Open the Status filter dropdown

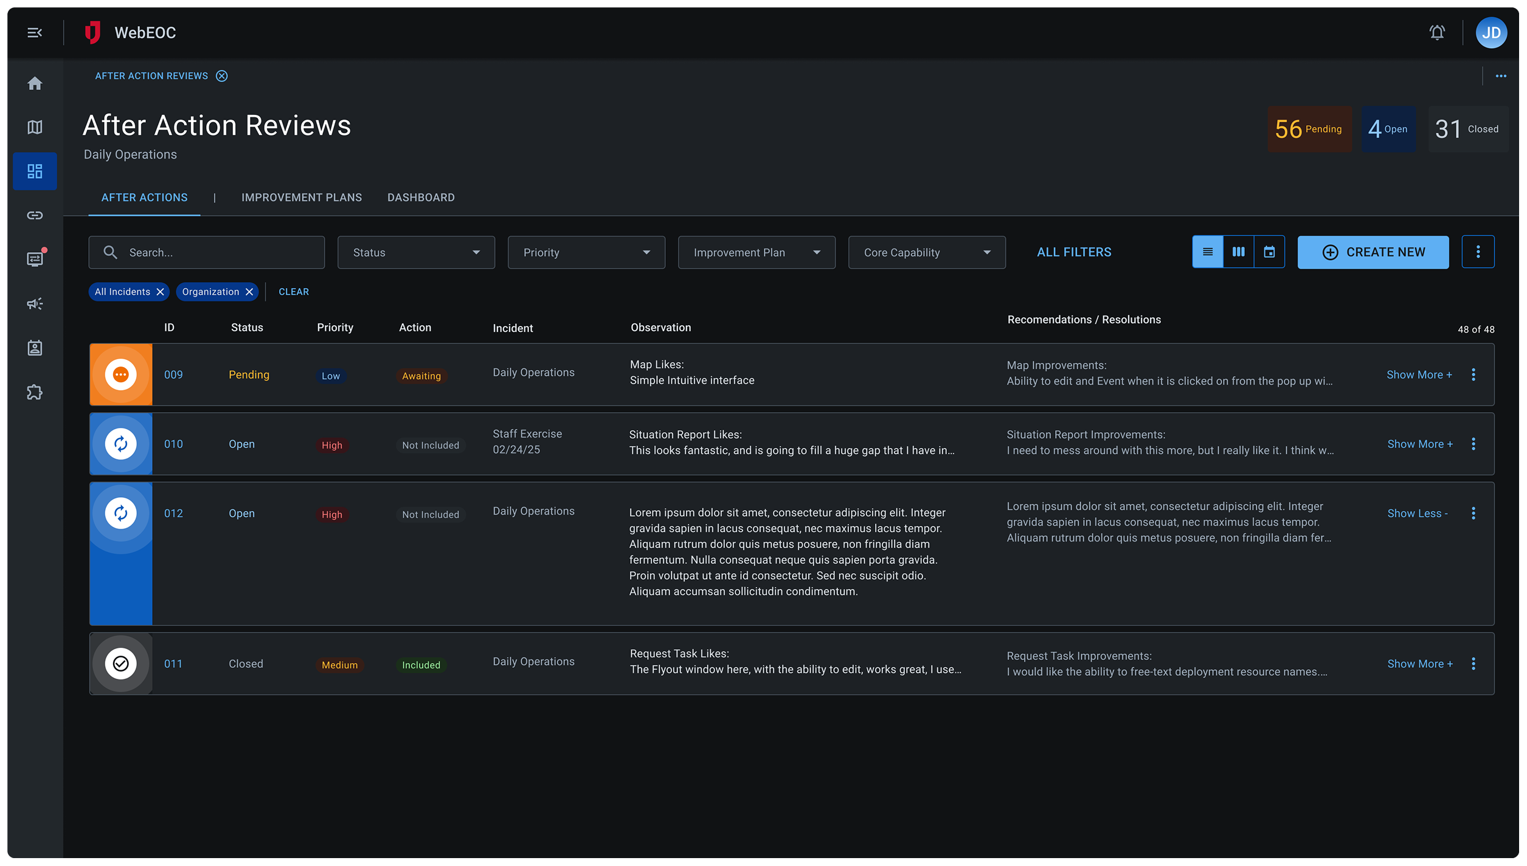(416, 252)
